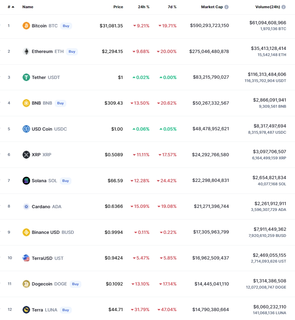Click Buy button next to Bitcoin BTC
The image size is (295, 320).
click(x=66, y=26)
